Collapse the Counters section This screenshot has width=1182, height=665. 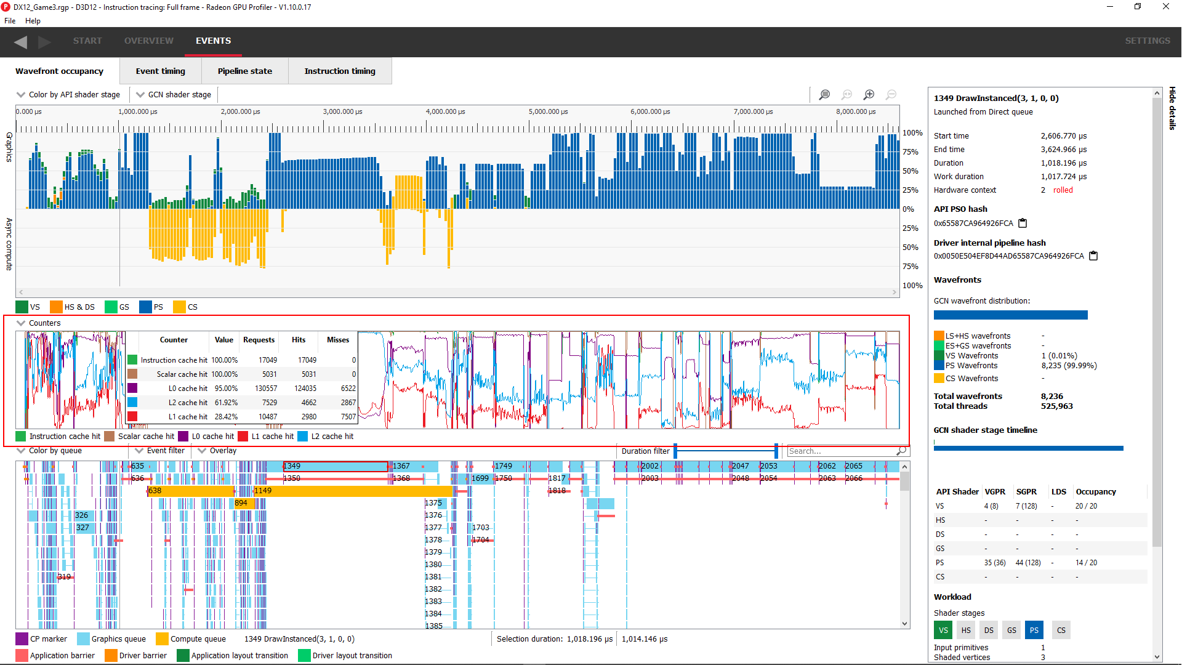pos(21,323)
